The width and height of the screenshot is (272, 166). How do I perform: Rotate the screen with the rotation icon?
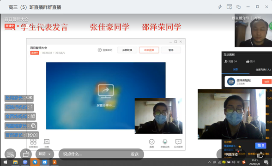coord(26,154)
